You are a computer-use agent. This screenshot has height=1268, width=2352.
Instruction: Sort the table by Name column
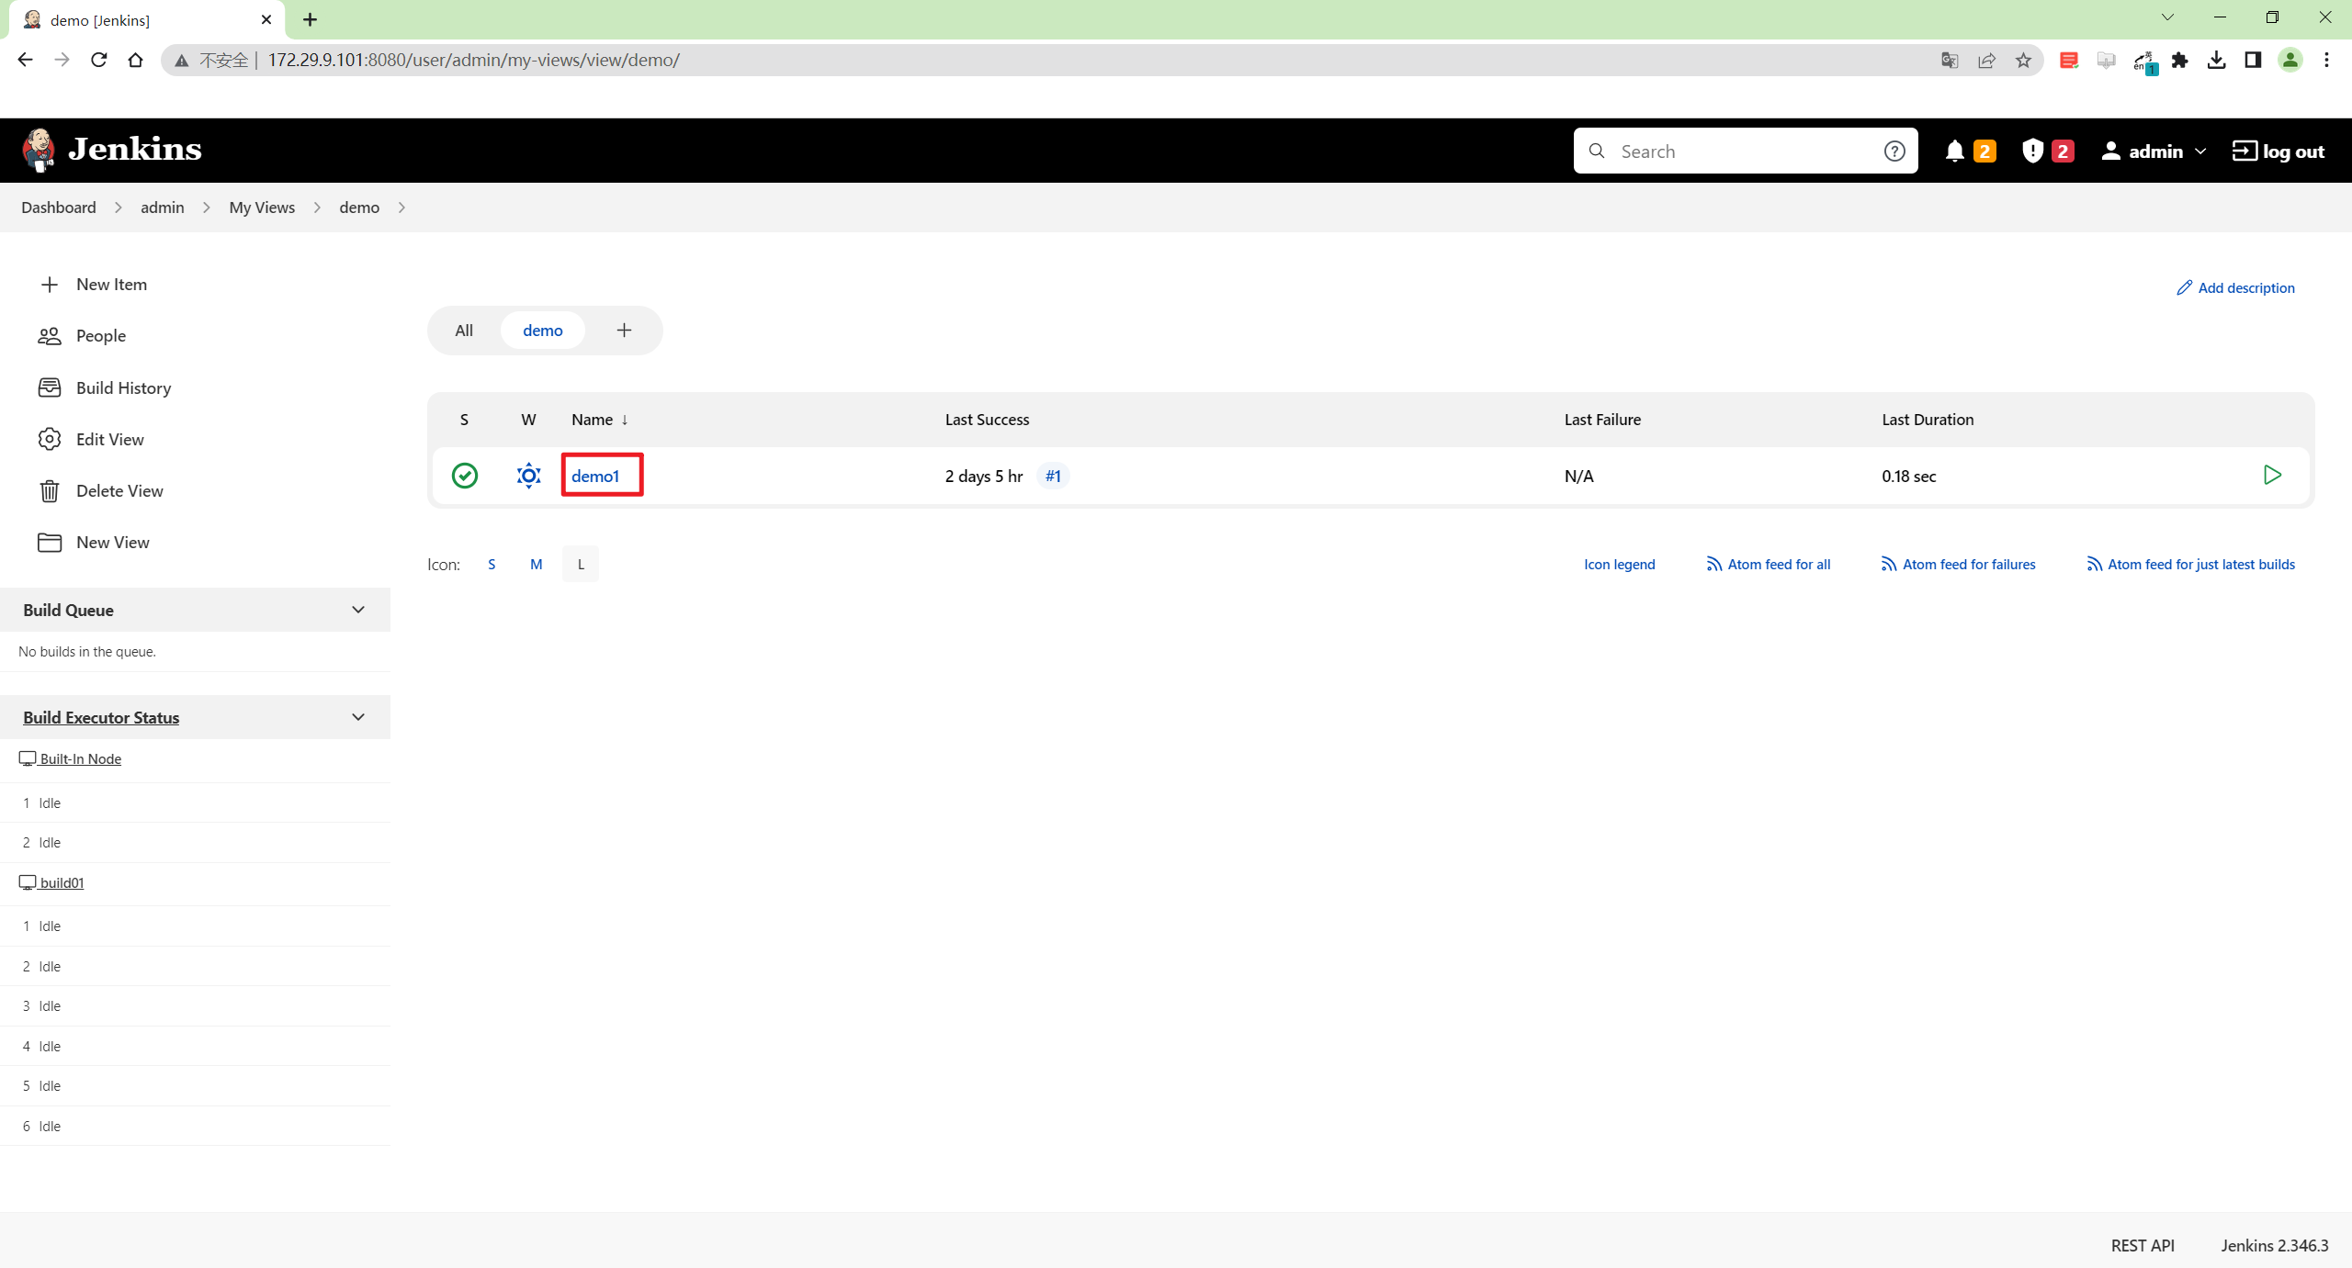click(600, 420)
